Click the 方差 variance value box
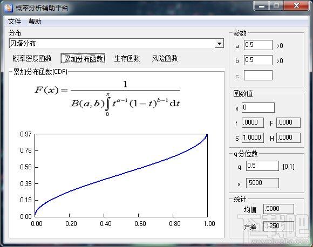This screenshot has width=313, height=247. coord(278,226)
